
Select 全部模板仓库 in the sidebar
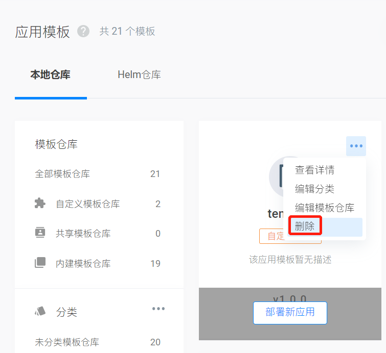[62, 174]
